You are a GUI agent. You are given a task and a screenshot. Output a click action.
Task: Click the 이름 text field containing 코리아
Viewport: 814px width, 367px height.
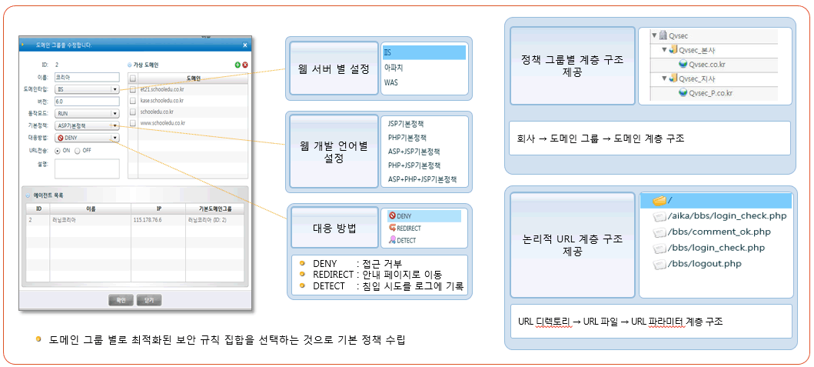86,78
